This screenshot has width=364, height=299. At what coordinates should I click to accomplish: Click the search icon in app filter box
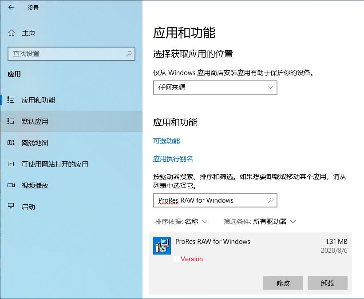271,200
